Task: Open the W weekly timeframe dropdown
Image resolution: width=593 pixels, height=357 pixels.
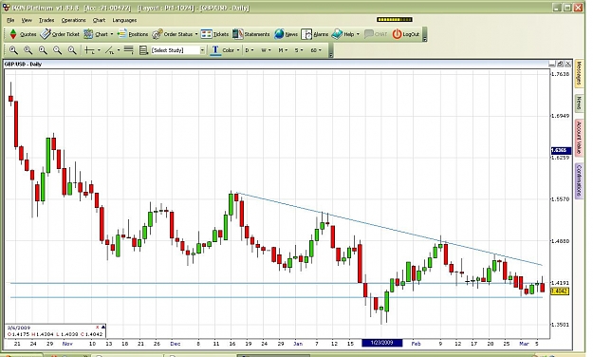Action: click(266, 50)
